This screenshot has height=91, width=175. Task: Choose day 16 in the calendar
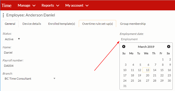pyautogui.click(x=169, y=70)
